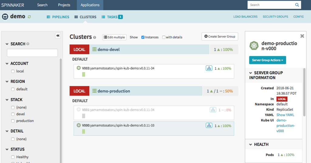Click the demo-devel cluster name
Viewport: 311px width, 163px height.
pos(108,50)
